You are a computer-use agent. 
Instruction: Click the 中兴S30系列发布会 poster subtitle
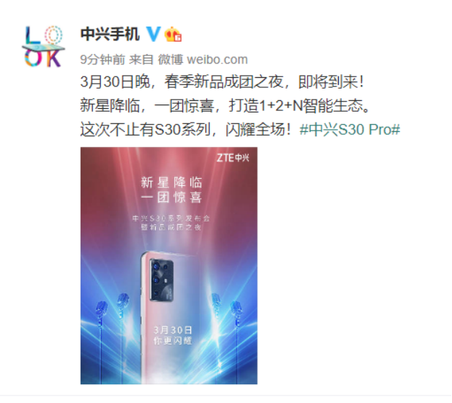[x=171, y=218]
